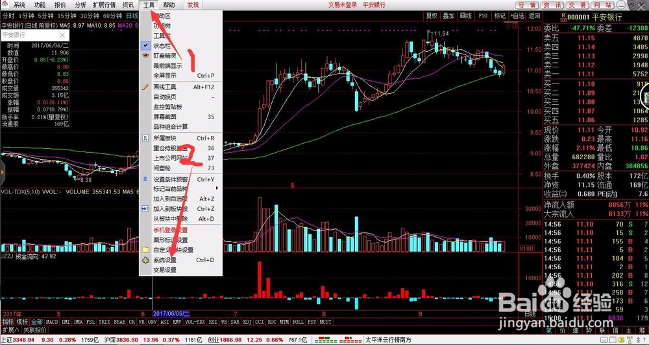Viewport: 649px width, 345px height.
Task: Open the 系统 menu
Action: click(x=19, y=5)
